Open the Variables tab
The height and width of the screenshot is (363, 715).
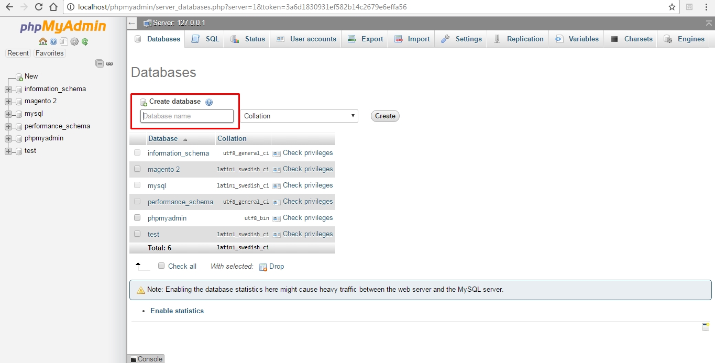click(576, 39)
